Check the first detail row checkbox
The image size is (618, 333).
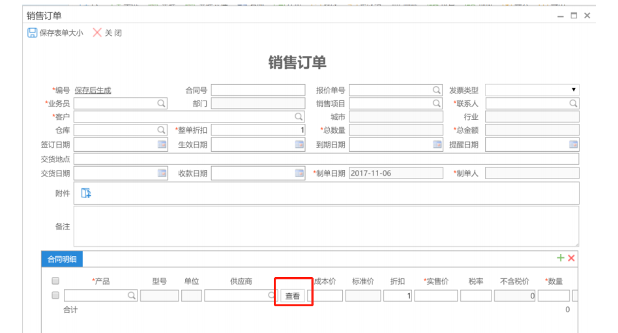point(55,296)
